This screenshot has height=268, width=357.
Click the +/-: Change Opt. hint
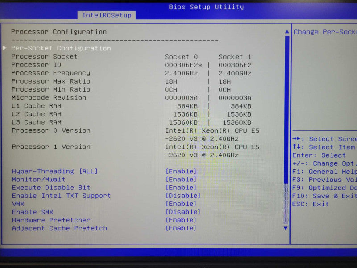pos(324,163)
